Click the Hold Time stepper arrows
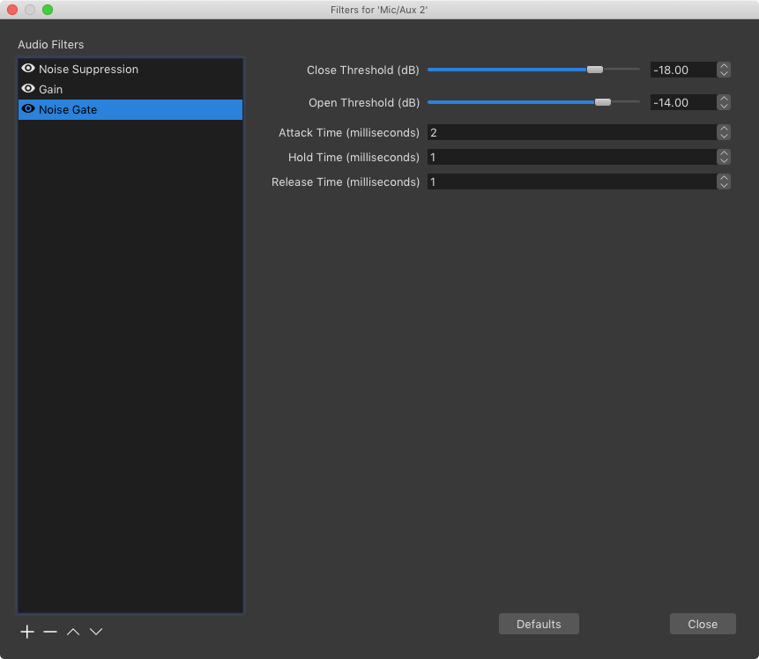Image resolution: width=759 pixels, height=659 pixels. [x=724, y=157]
